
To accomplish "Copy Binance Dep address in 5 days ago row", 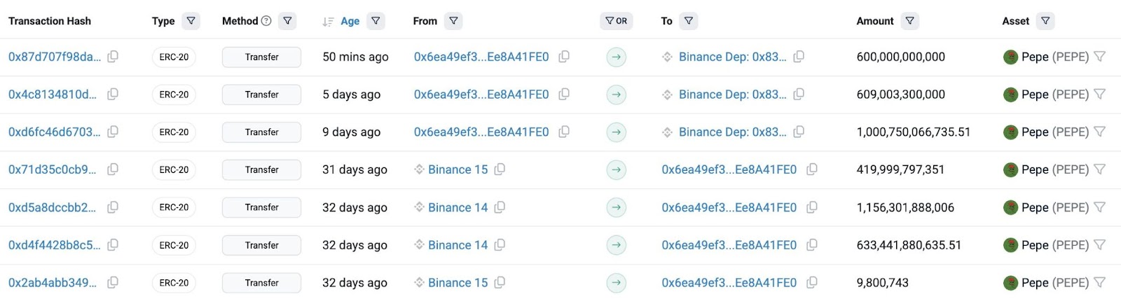I will 799,95.
